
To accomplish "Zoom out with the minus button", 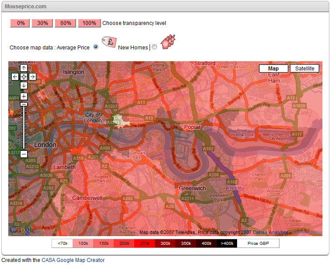I will click(24, 154).
